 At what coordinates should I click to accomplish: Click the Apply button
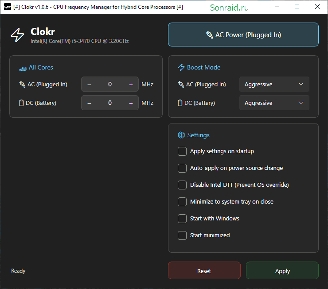282,270
